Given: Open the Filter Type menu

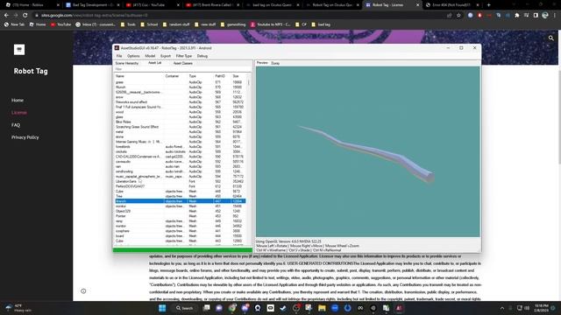Looking at the screenshot, I should pos(184,56).
